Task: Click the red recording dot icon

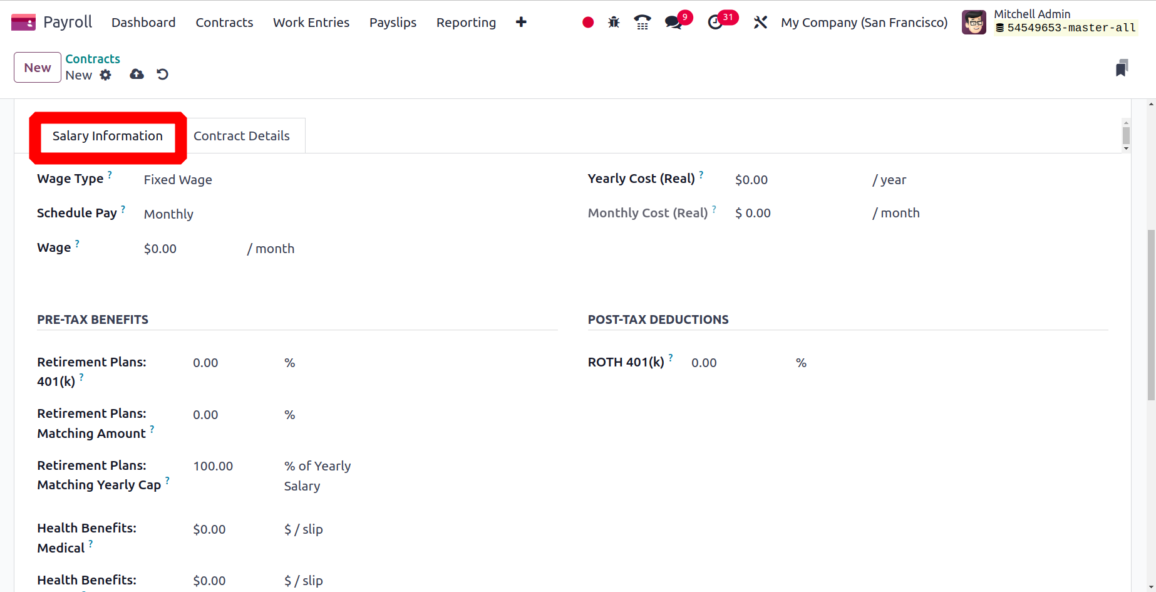Action: pos(587,23)
